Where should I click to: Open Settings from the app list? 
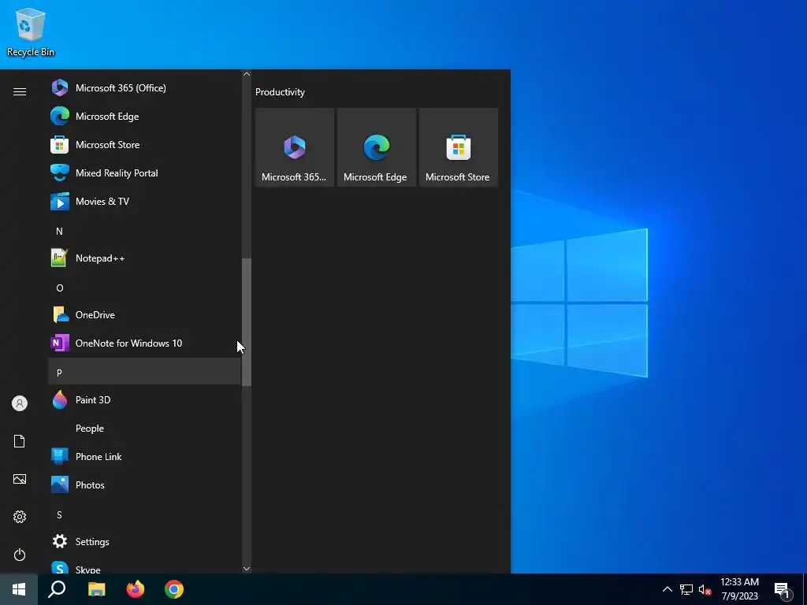pos(145,541)
